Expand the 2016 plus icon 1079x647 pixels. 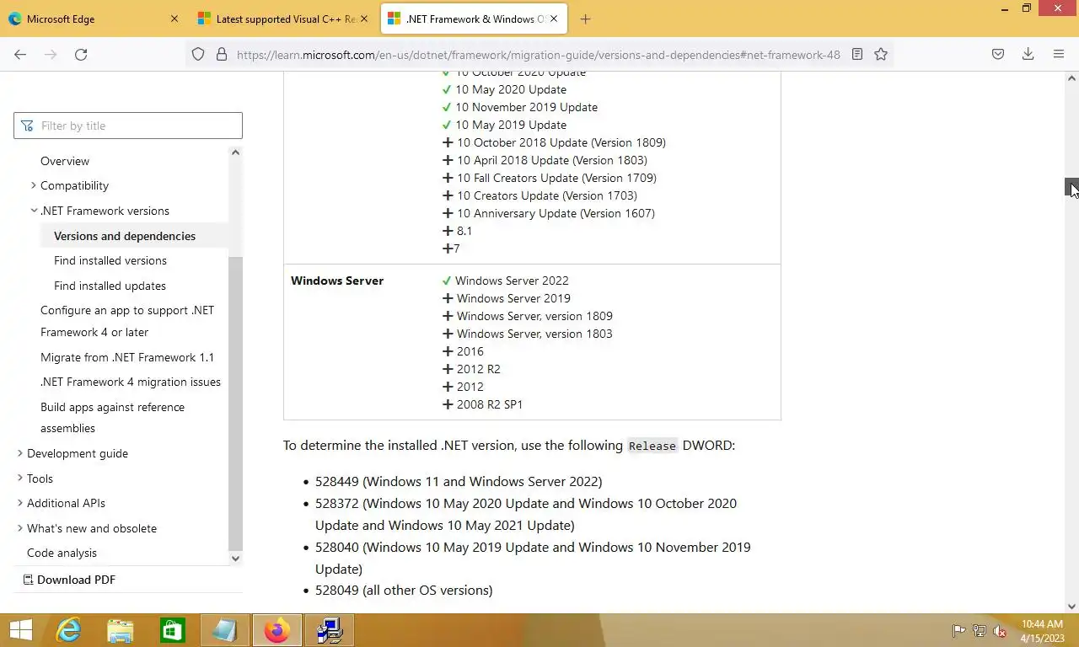pos(448,351)
